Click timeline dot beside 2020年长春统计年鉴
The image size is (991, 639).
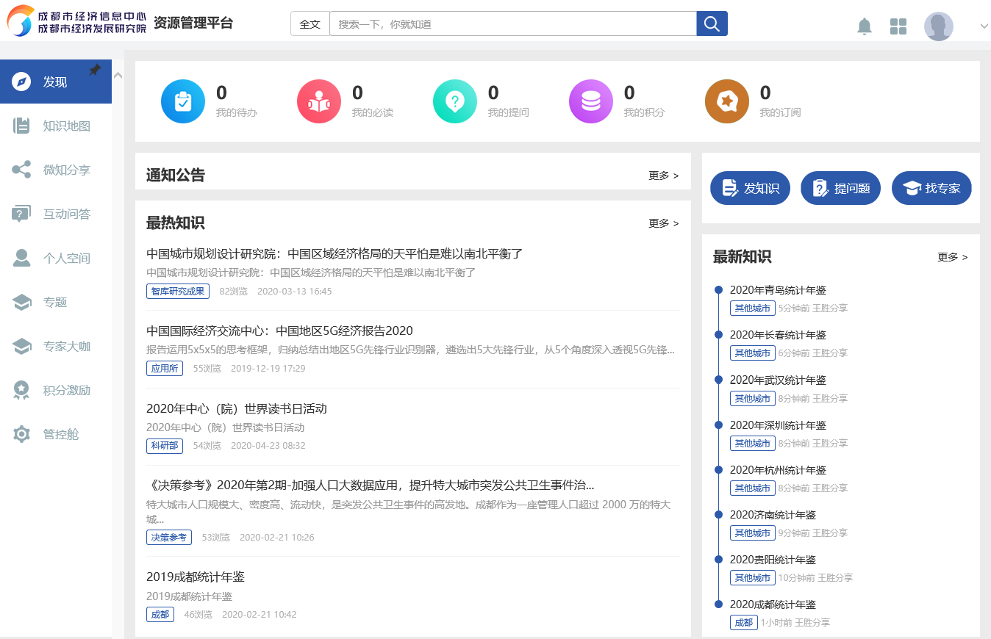pos(718,335)
